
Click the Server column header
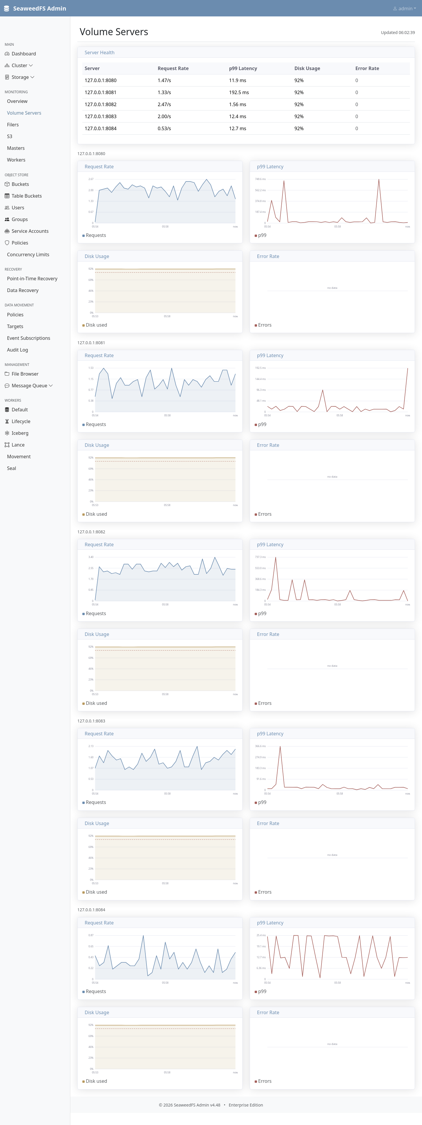coord(92,69)
